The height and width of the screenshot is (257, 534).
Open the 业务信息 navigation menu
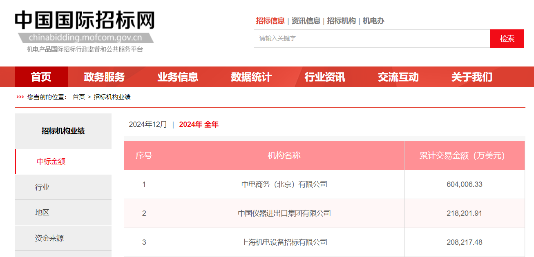pos(178,77)
